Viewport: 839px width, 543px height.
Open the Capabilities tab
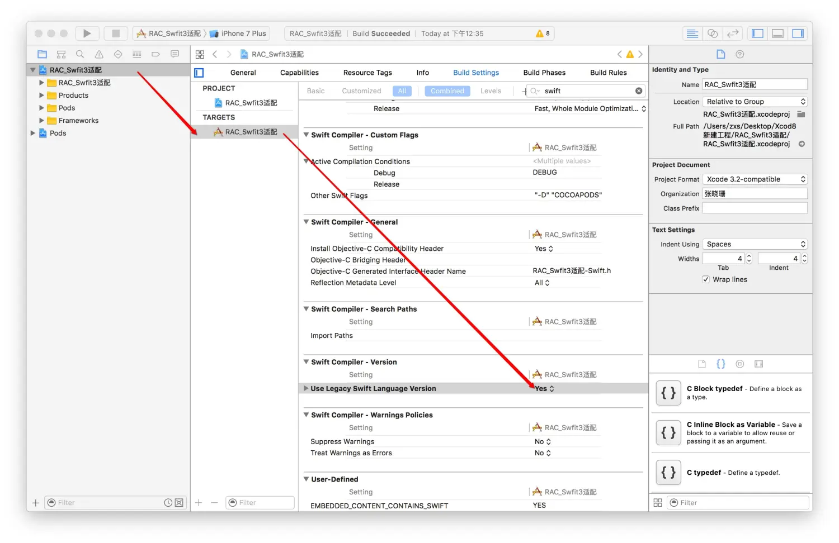point(299,73)
